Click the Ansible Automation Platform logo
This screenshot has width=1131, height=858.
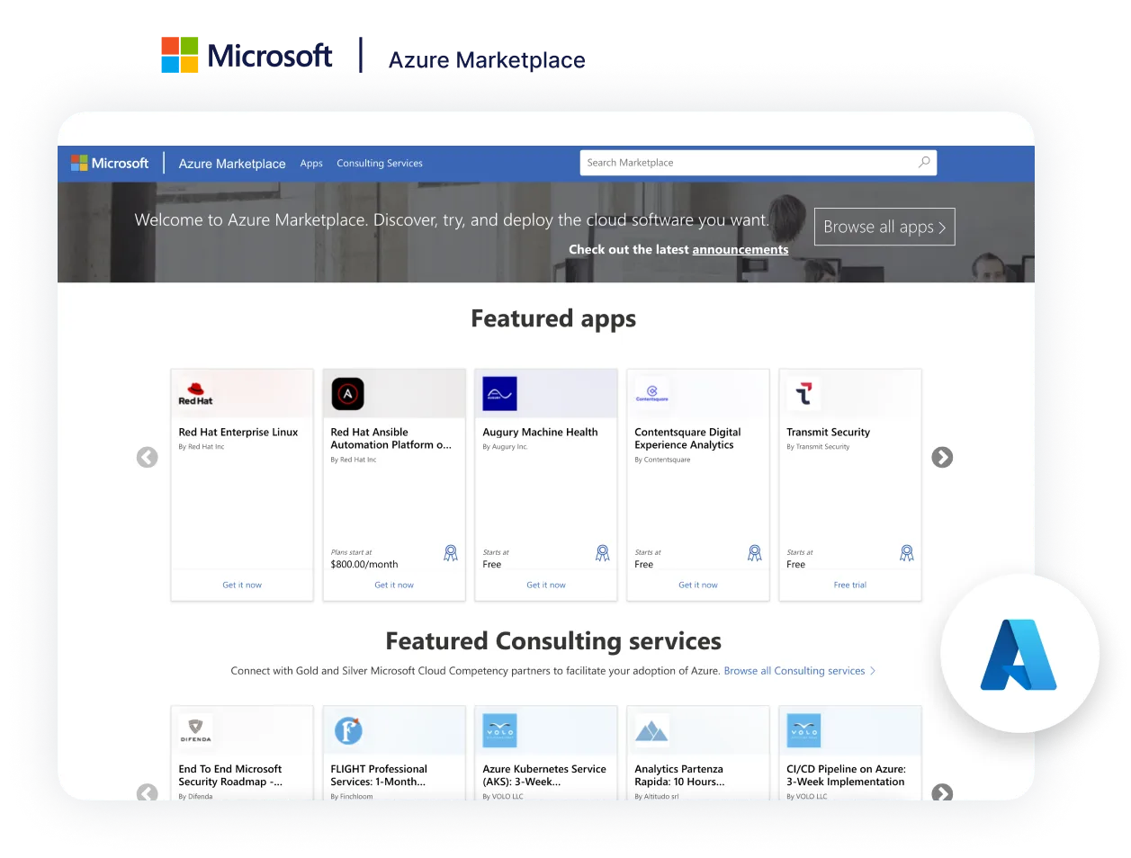coord(348,394)
